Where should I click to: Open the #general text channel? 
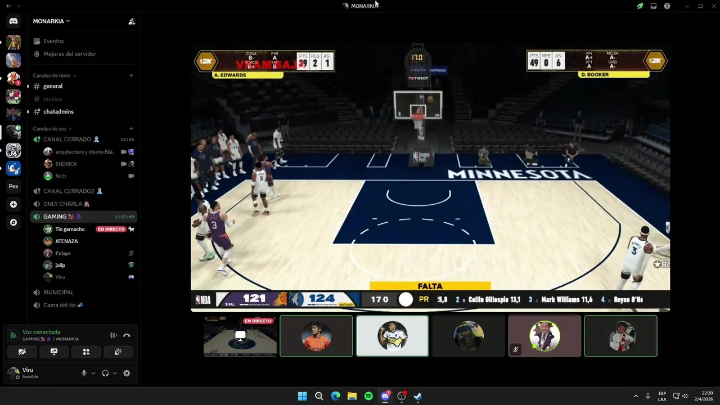83,86
